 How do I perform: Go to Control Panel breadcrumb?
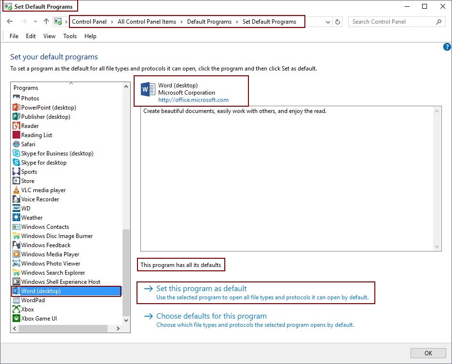click(89, 22)
